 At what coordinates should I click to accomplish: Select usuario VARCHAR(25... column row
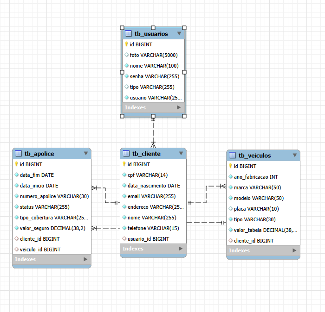pos(153,98)
